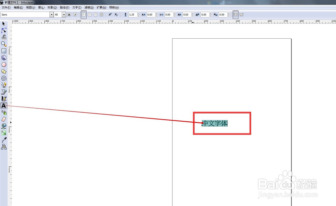Click the horizontal kerning stepper arrows
Viewport: 336px width, 206px height.
click(x=193, y=14)
